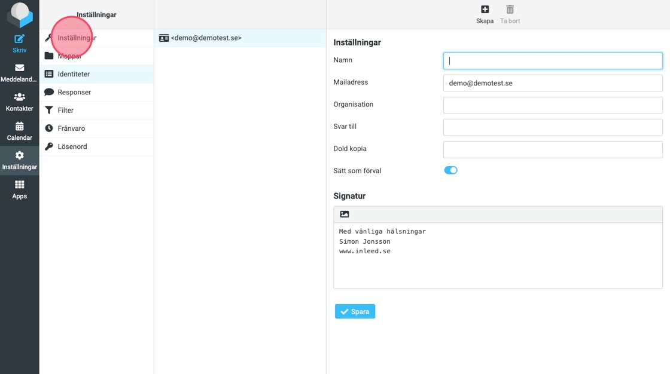The width and height of the screenshot is (670, 374).
Task: Click inside the Signatur text area
Action: click(497, 263)
